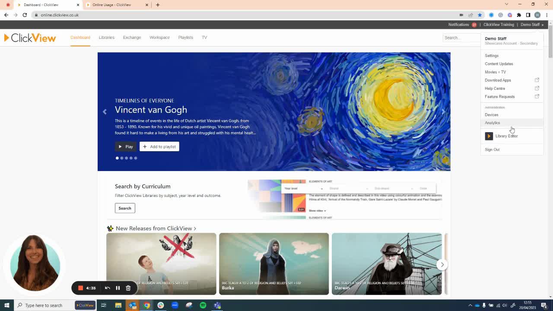Open Chrome three-dot menu
Screen dimensions: 553x311
[x=547, y=15]
